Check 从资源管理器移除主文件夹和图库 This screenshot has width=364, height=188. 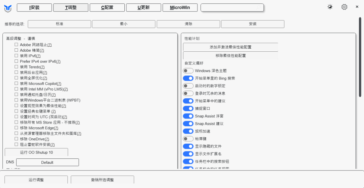point(16,133)
